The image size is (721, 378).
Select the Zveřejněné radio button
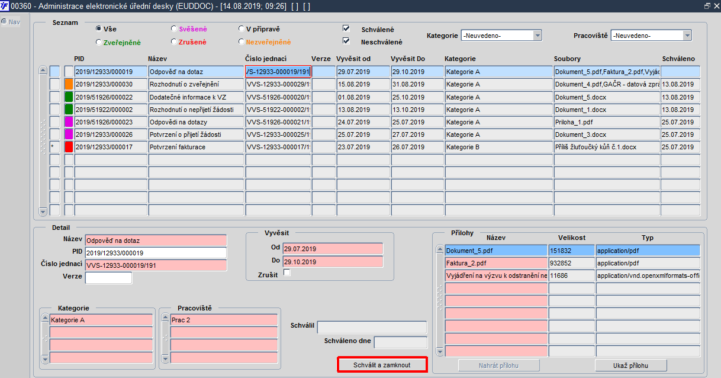pyautogui.click(x=98, y=42)
